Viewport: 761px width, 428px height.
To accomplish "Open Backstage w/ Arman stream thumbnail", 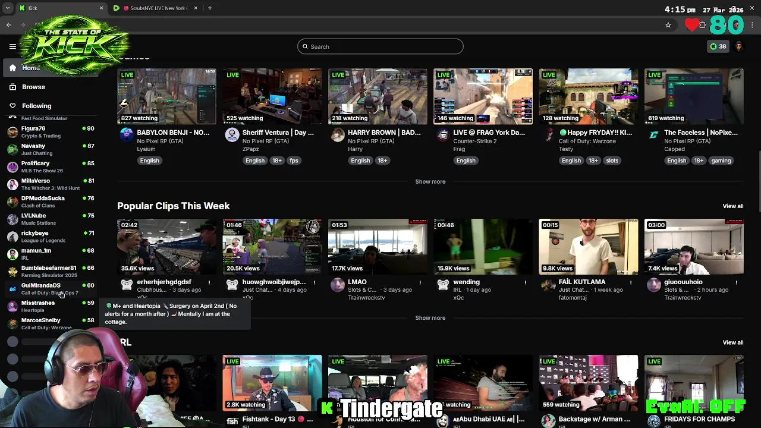I will 588,383.
